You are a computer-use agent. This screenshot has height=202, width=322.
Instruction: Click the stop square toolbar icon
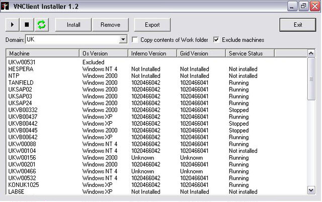point(27,25)
